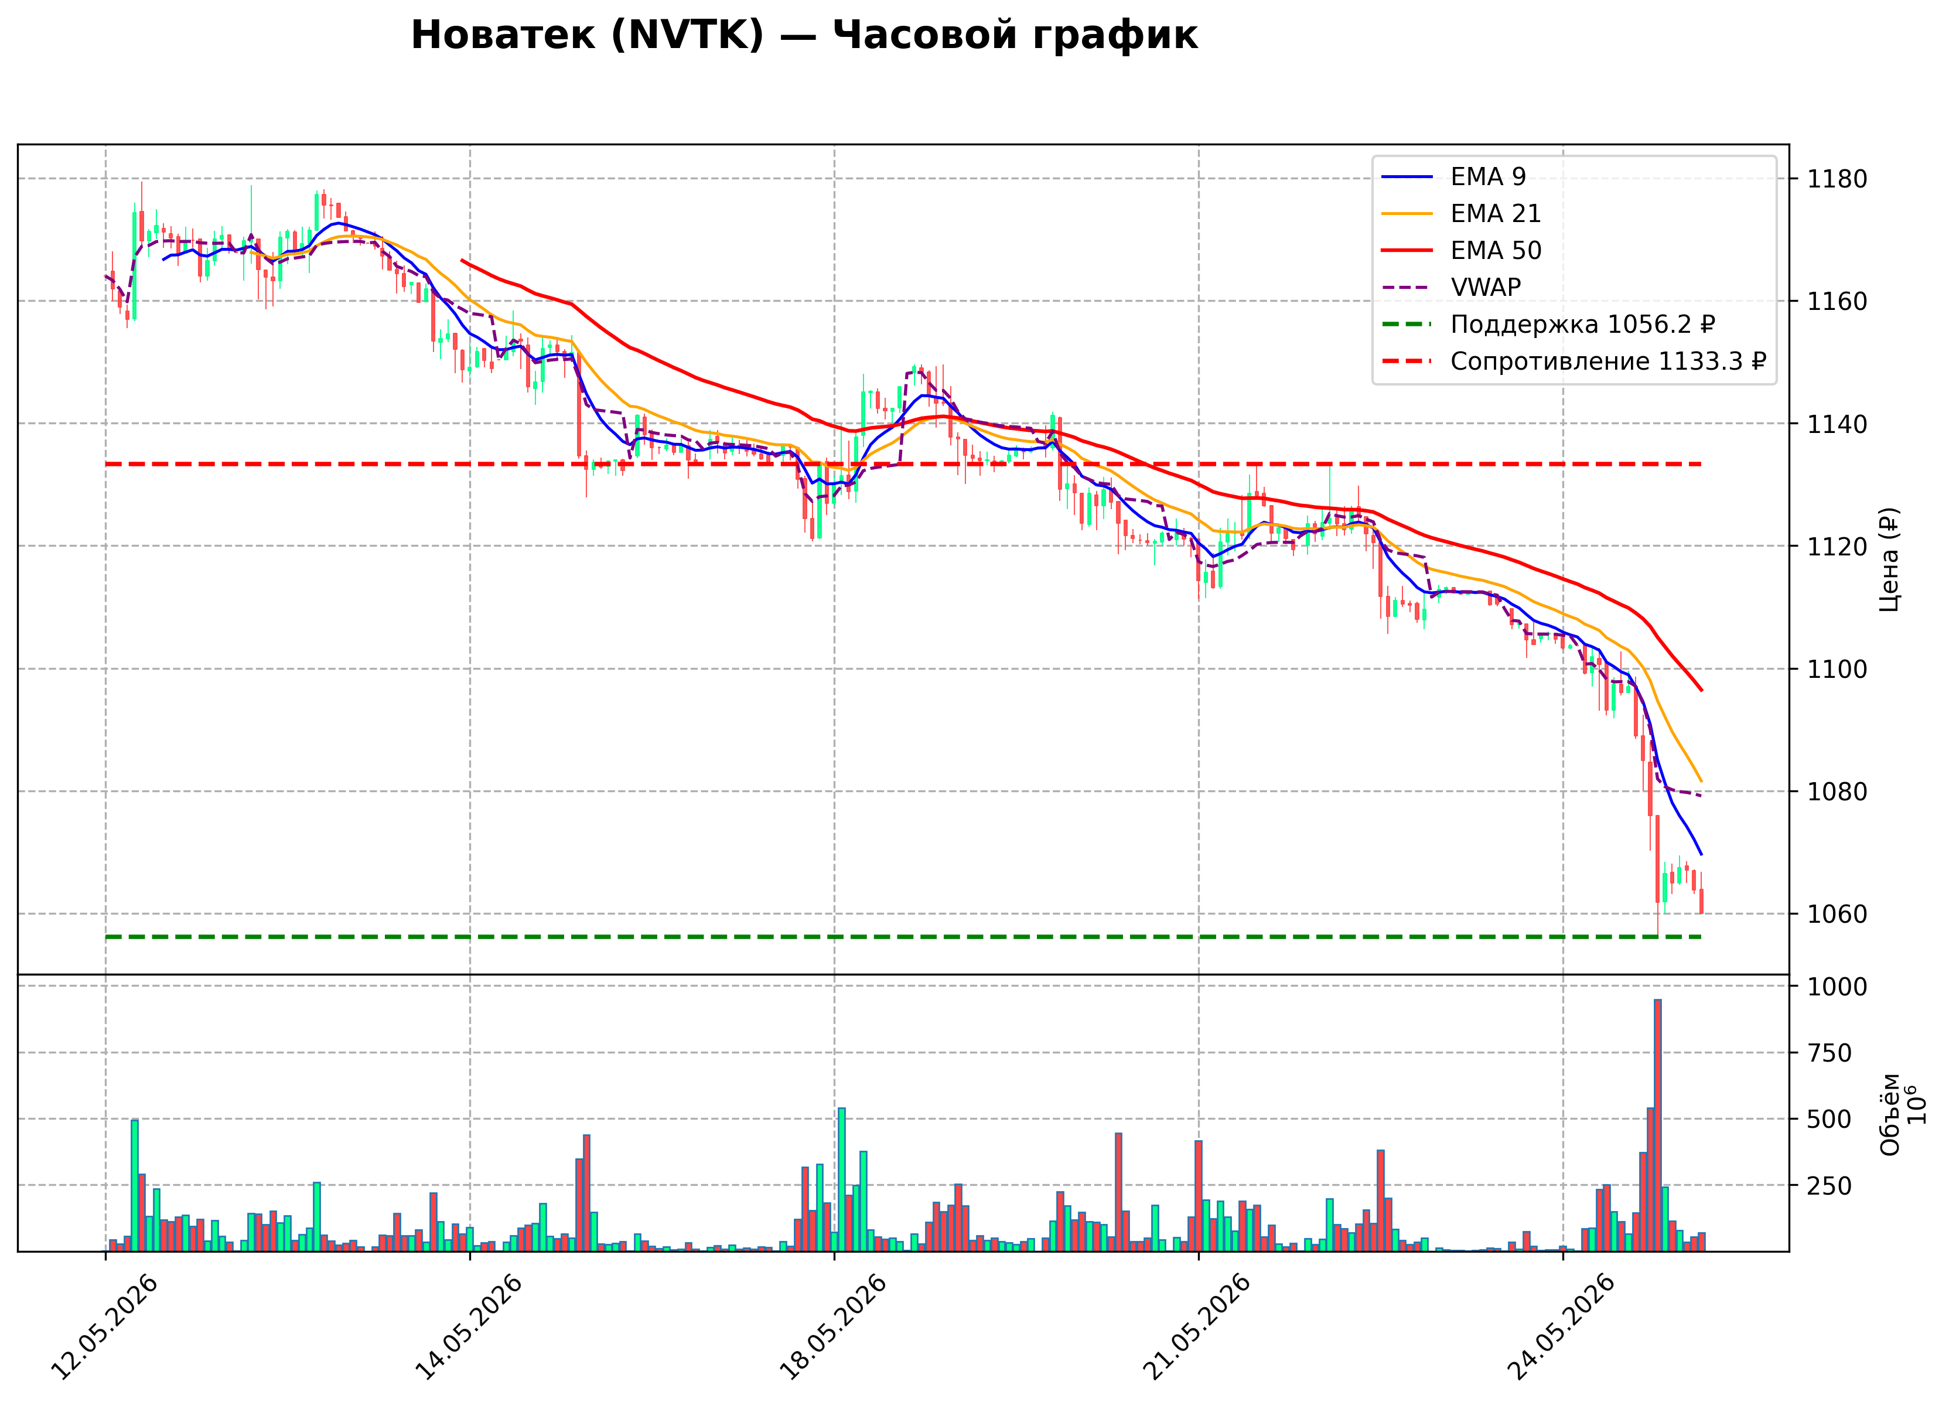Click the price axis tick "1140"

click(x=1837, y=425)
